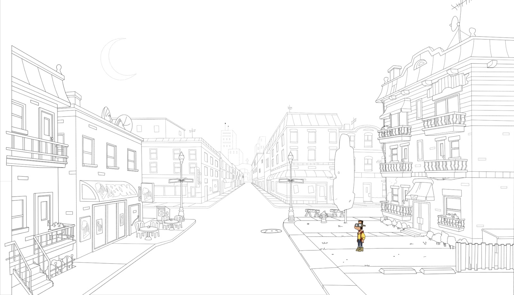The width and height of the screenshot is (514, 295).
Task: Click the wooden street barricade
Action: pyautogui.click(x=312, y=213)
